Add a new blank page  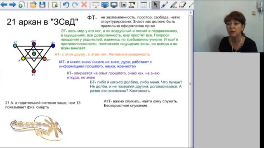[21, 5]
